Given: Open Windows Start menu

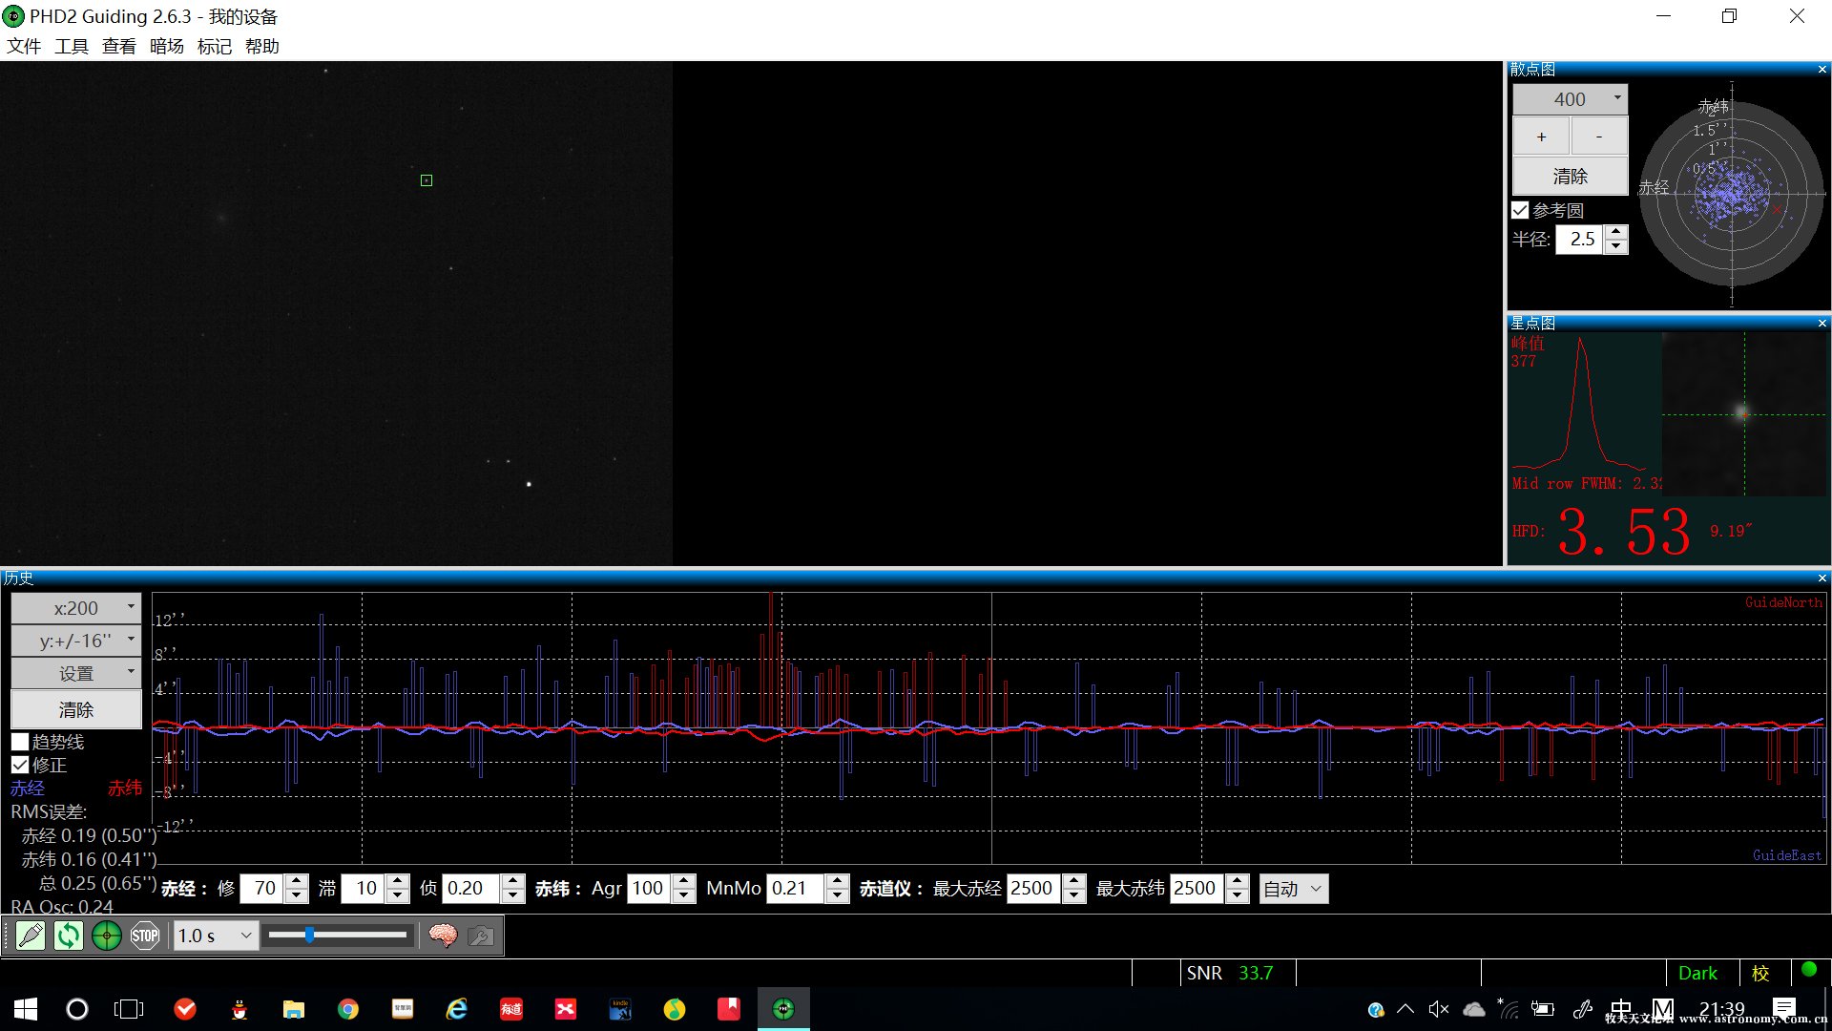Looking at the screenshot, I should (26, 1009).
